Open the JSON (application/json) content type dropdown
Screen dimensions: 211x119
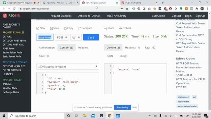pos(68,66)
